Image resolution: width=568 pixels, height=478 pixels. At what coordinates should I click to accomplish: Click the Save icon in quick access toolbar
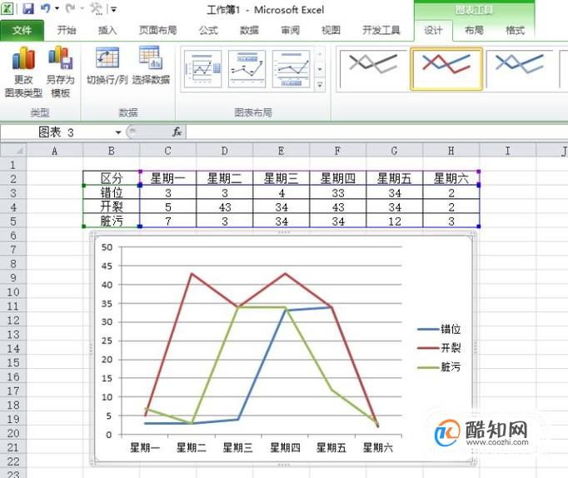[x=27, y=8]
